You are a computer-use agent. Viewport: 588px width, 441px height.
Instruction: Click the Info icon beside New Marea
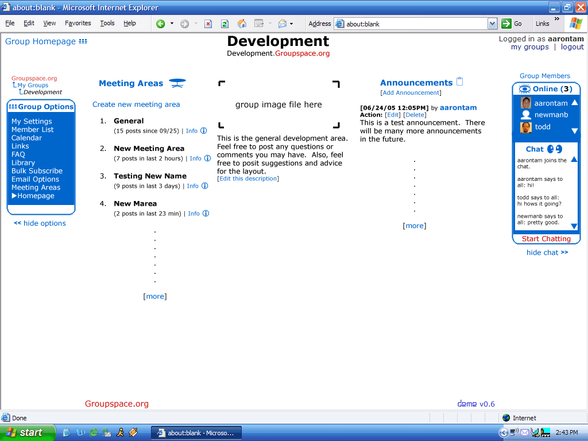(x=206, y=213)
